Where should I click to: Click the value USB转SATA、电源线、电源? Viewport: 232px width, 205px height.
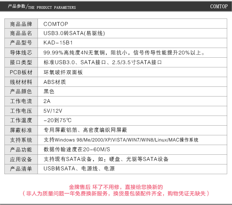79,169
